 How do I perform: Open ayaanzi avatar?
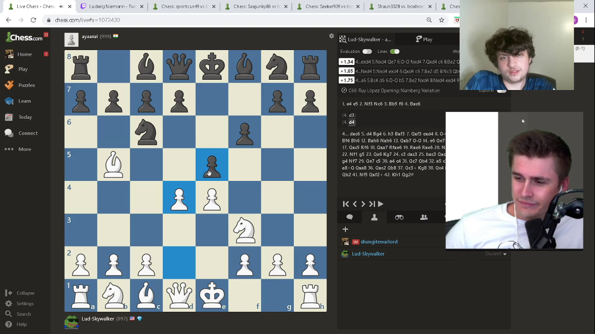(71, 40)
